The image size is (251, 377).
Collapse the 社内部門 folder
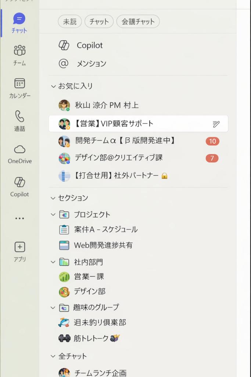(53, 262)
